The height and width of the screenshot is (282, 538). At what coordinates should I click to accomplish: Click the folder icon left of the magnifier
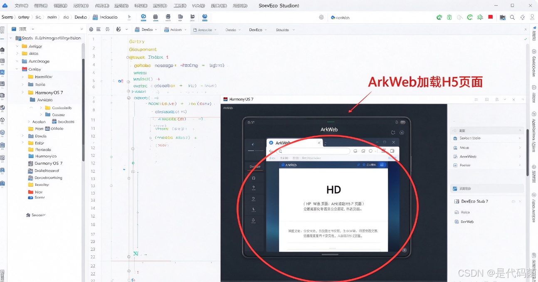click(x=503, y=17)
